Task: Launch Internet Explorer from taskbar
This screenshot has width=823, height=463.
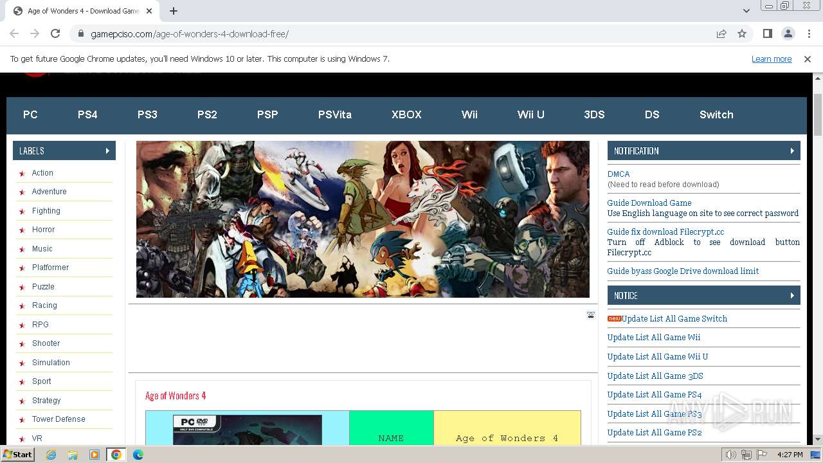Action: click(x=51, y=455)
